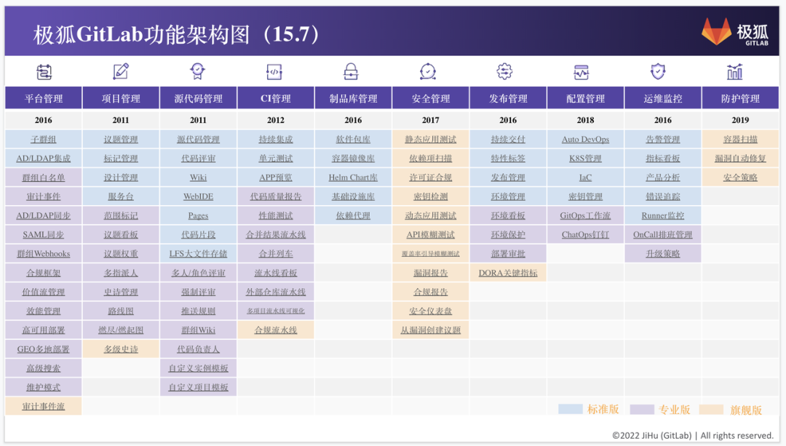Open the K8S管理 link
The height and width of the screenshot is (446, 786).
tap(585, 159)
